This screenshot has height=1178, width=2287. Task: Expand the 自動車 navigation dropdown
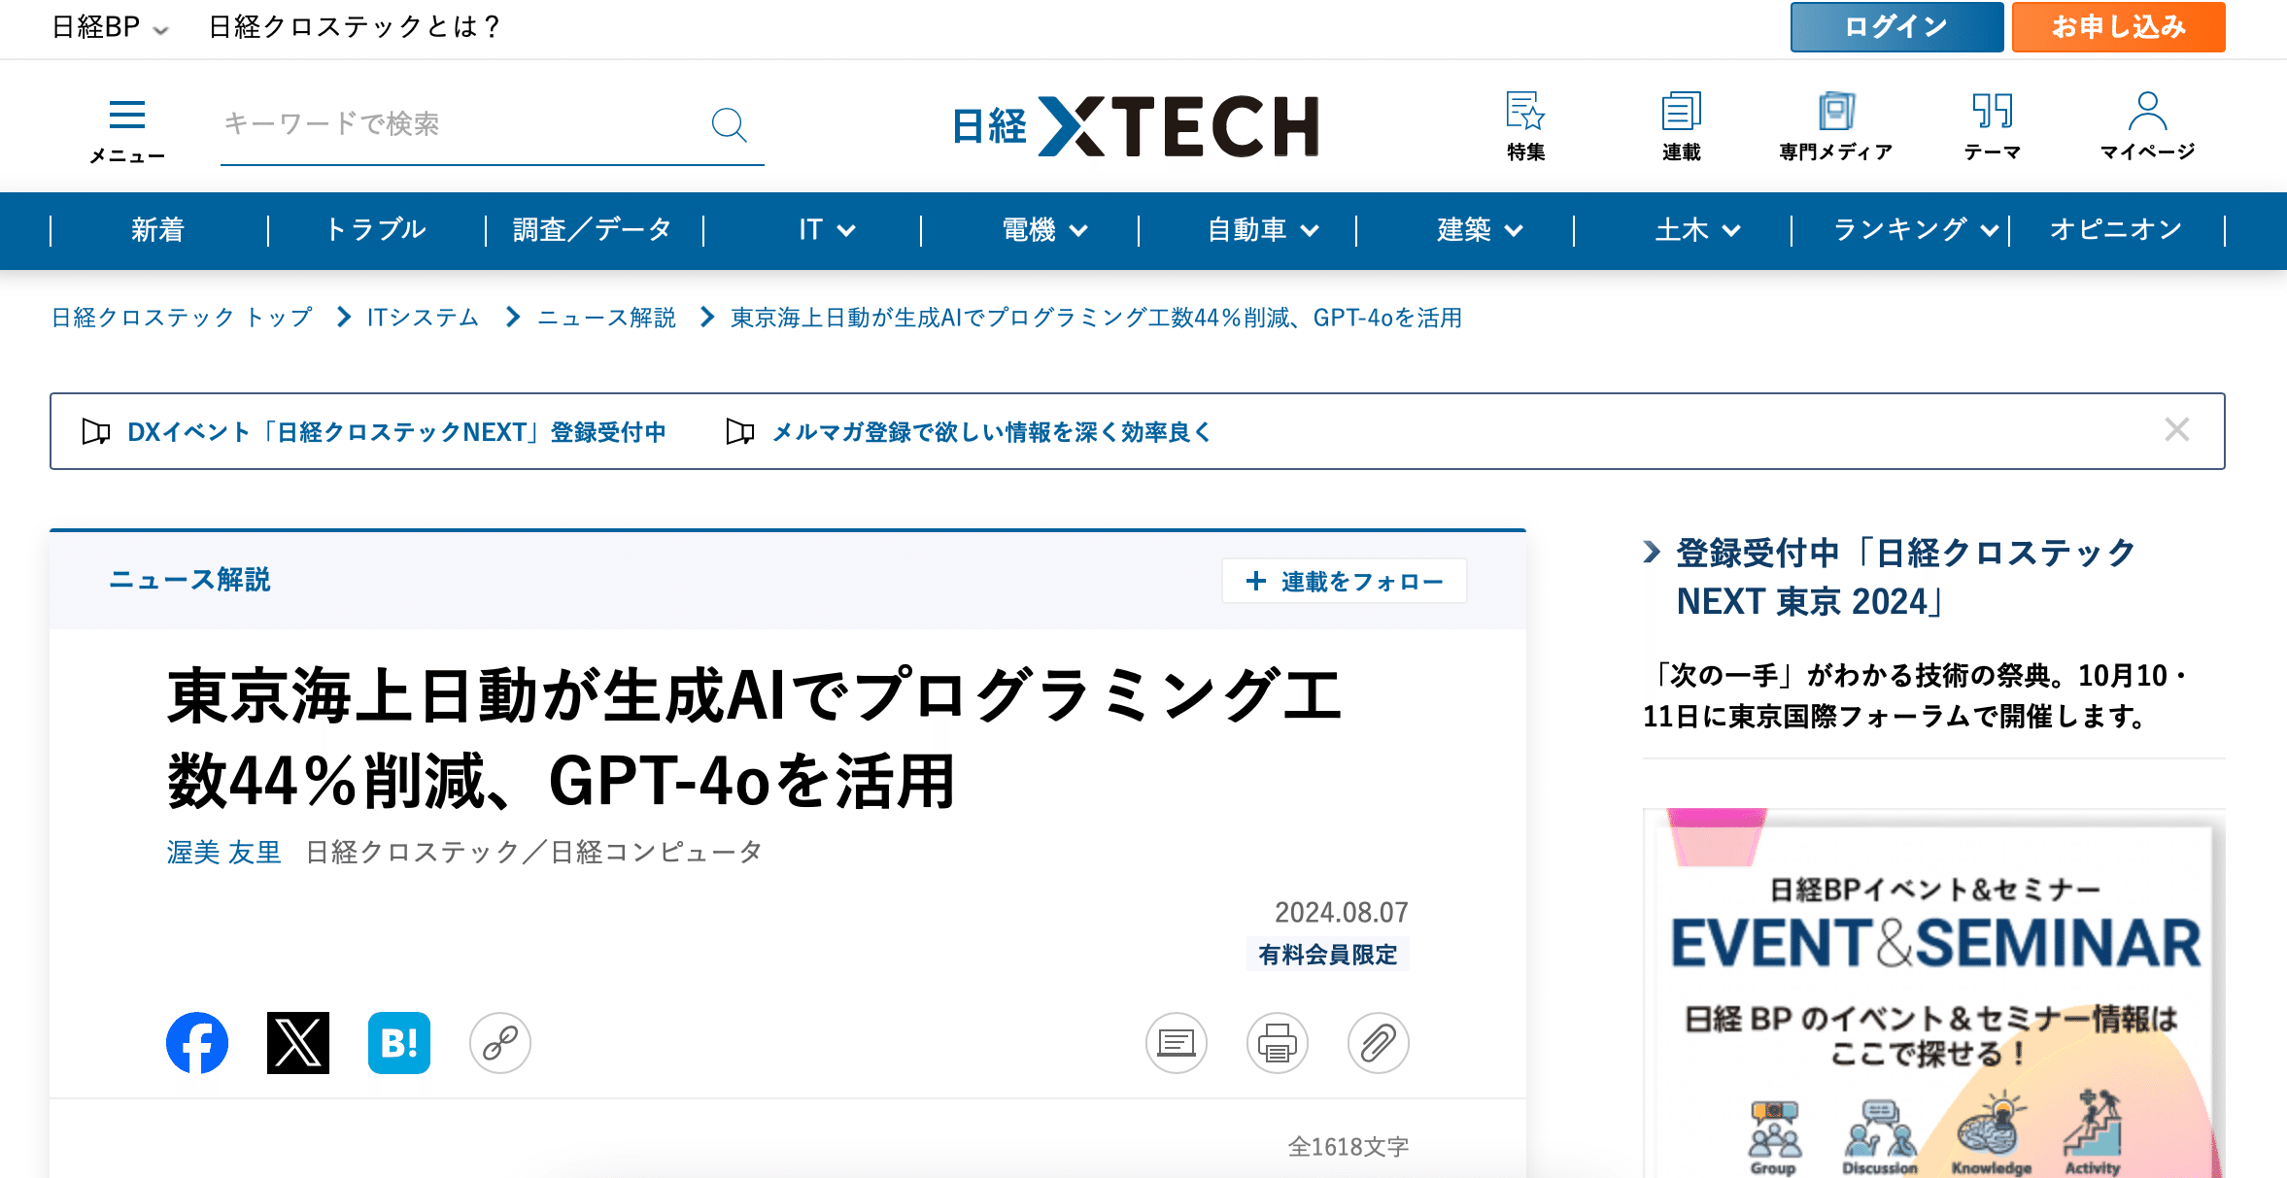[1263, 230]
